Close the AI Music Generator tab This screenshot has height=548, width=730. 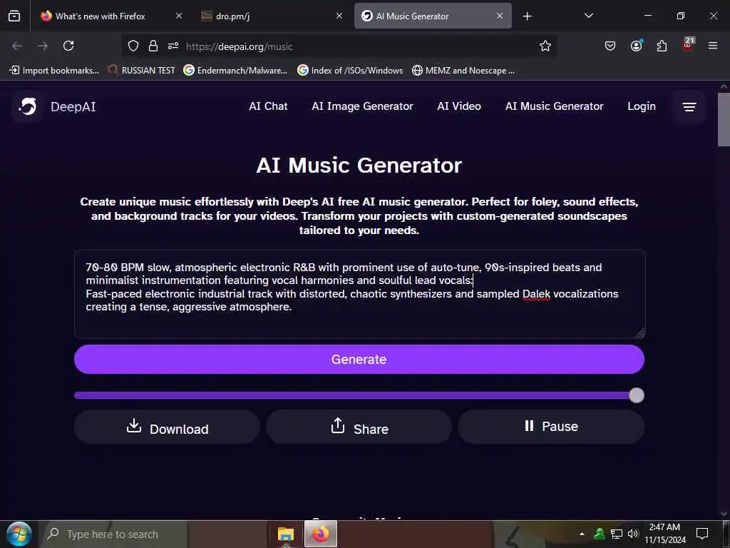click(500, 16)
